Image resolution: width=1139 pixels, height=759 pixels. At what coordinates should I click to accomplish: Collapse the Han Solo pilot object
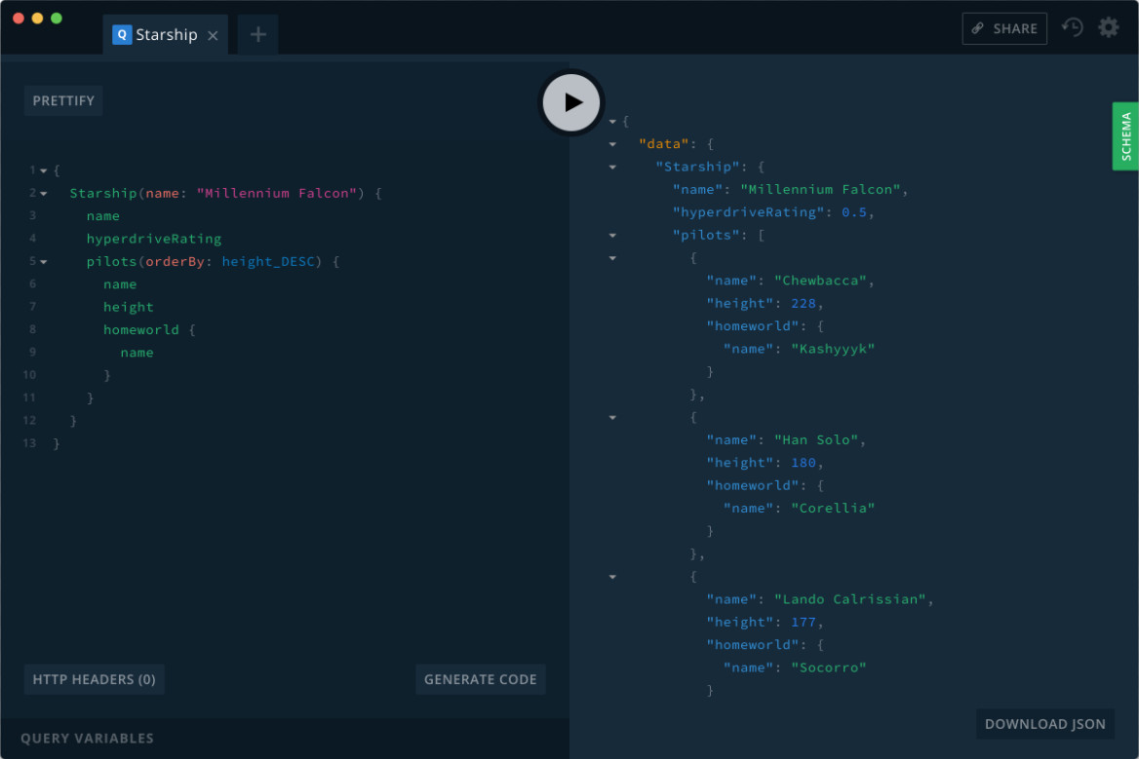(612, 417)
